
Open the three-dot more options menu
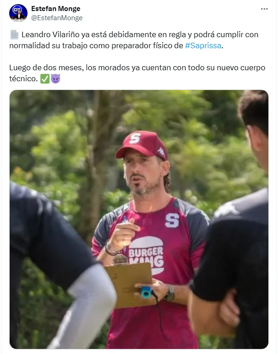(x=264, y=9)
